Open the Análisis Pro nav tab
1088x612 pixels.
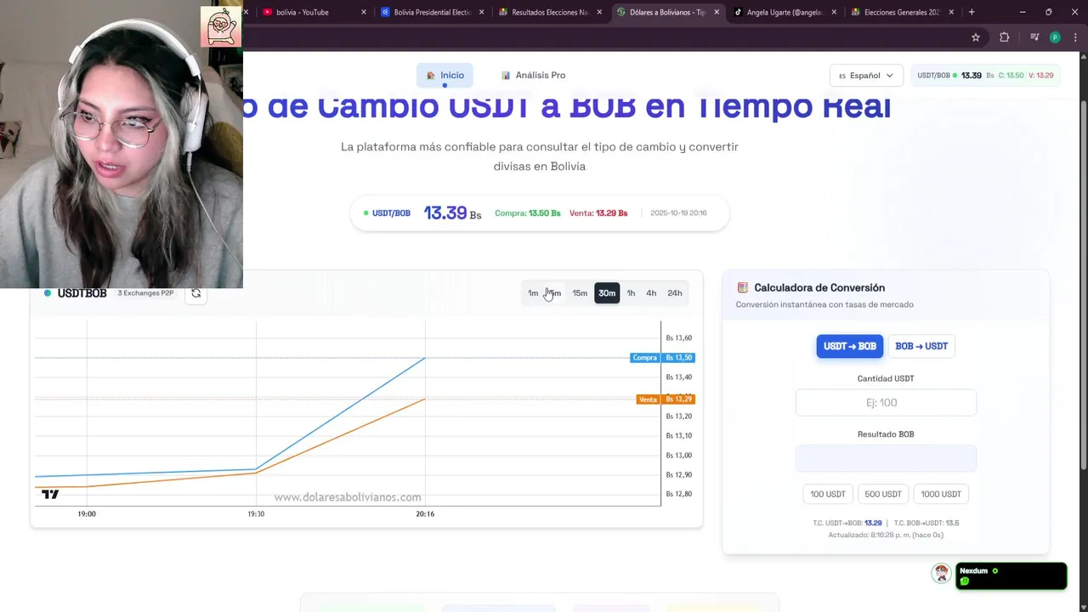tap(533, 76)
